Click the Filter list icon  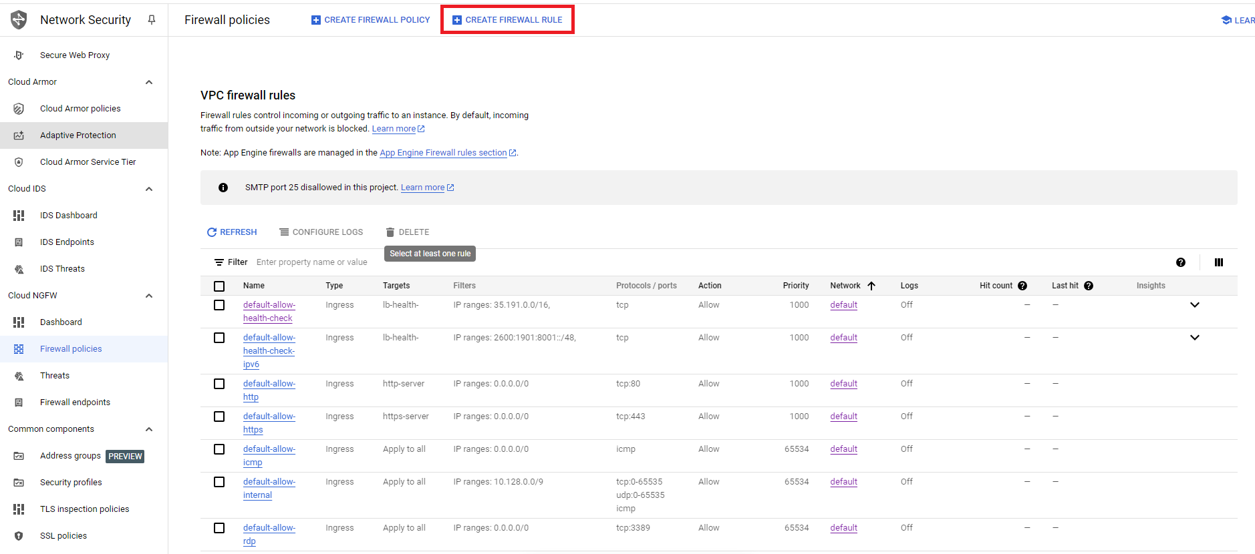coord(219,262)
